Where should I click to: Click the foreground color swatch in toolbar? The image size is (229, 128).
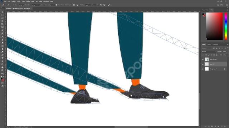coord(1,79)
